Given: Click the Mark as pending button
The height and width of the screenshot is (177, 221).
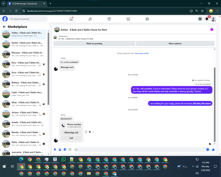Looking at the screenshot, I should click(94, 43).
